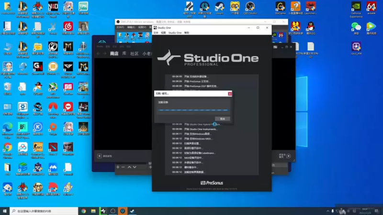Open Microsoft Edge desktop shortcut

8,130
